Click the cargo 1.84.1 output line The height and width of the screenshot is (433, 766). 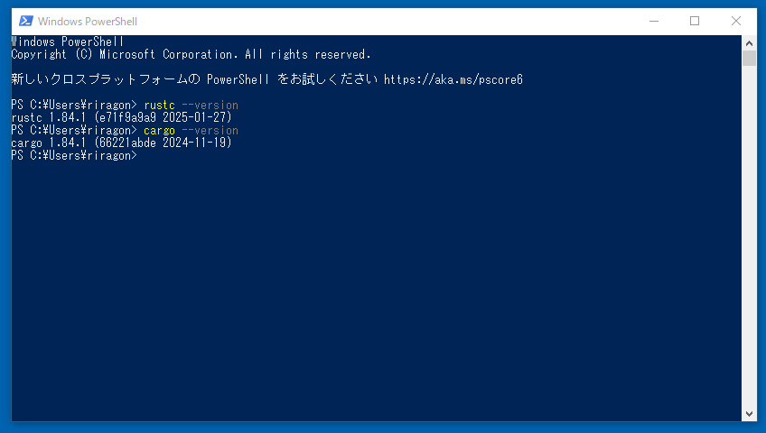point(122,143)
